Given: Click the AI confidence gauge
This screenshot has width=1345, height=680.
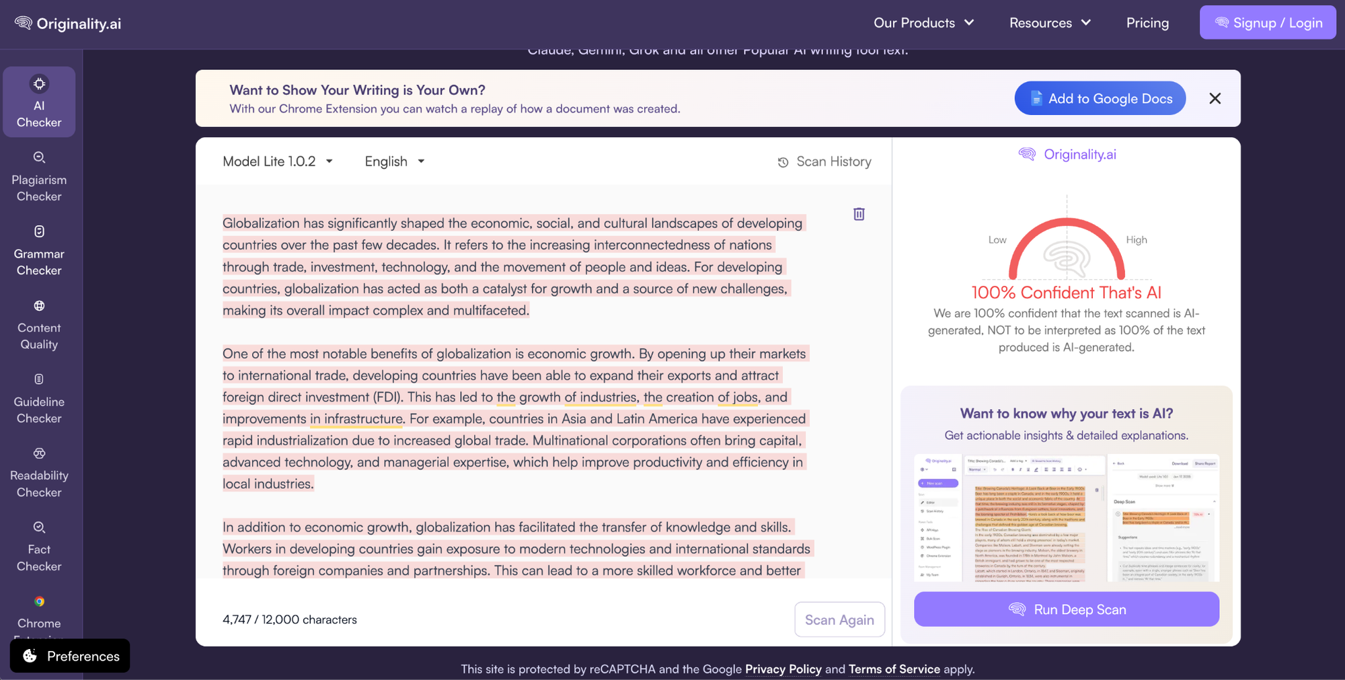Looking at the screenshot, I should (x=1067, y=248).
